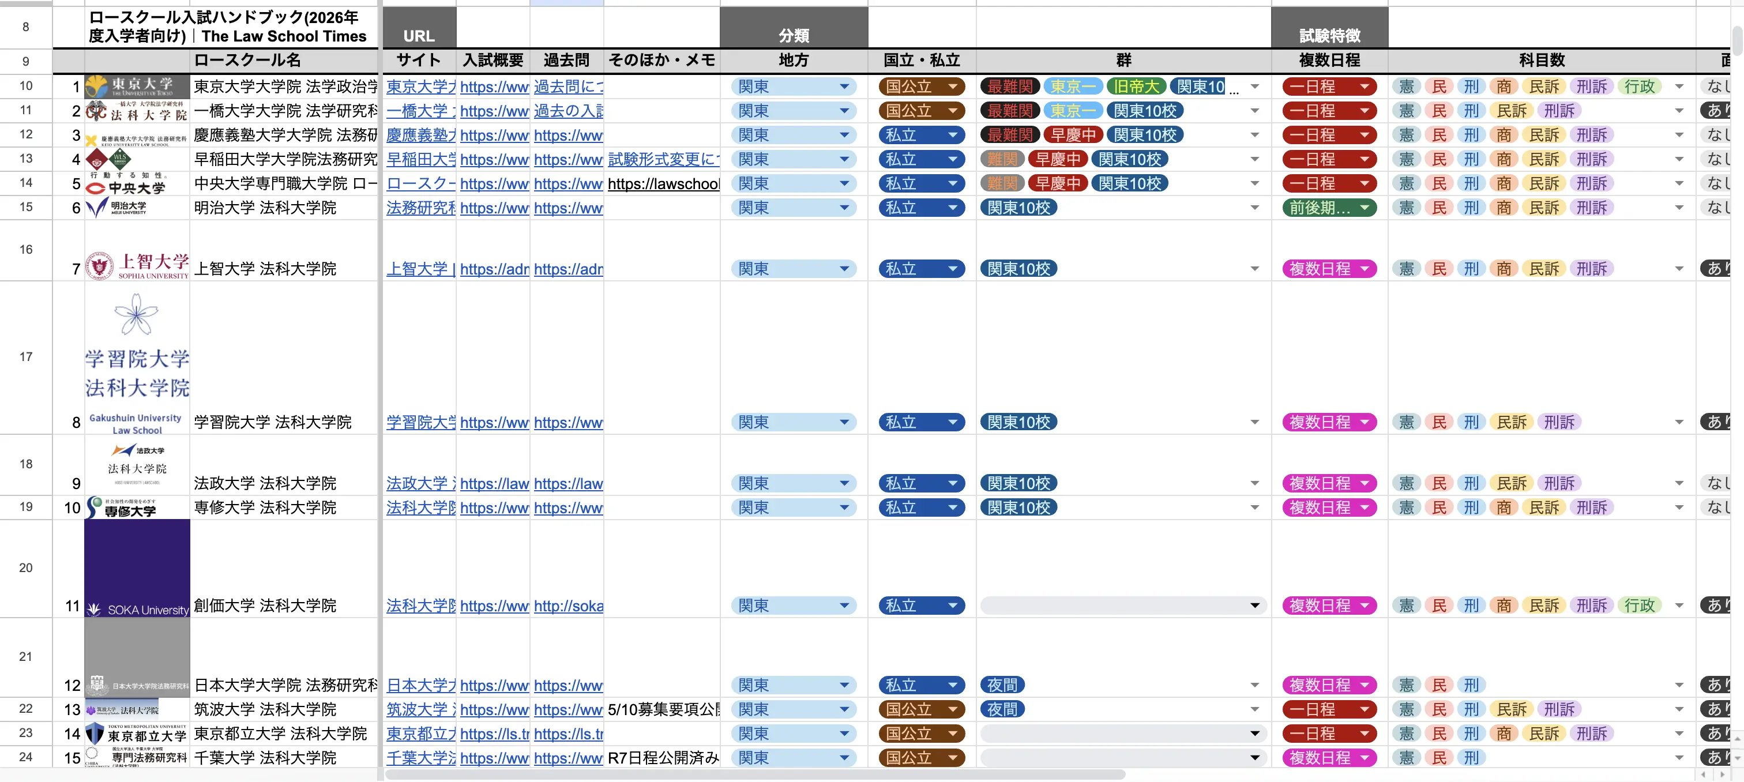
Task: Click the 早慶中 chip in 慶應義塾大学 row
Action: click(x=1073, y=135)
